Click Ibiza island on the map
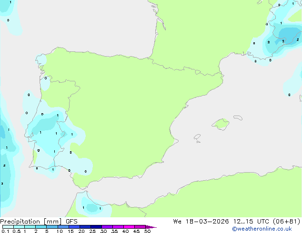 tap(197, 137)
